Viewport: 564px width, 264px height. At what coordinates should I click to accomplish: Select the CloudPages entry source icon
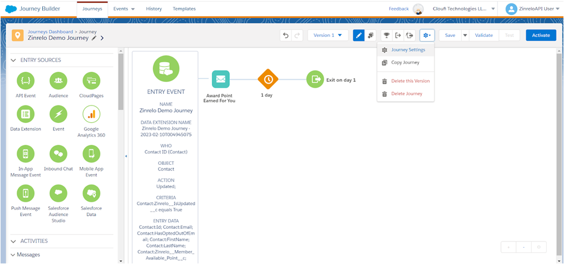click(91, 81)
